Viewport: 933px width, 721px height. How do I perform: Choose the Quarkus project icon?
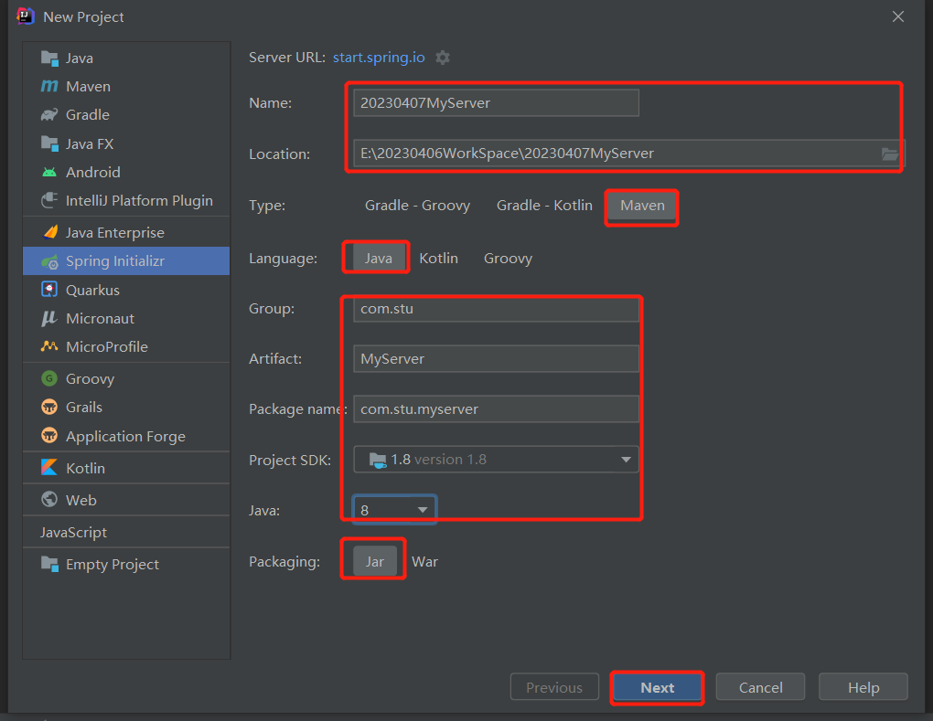pos(49,290)
